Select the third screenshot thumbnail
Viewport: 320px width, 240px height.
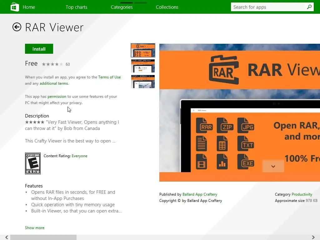[143, 82]
